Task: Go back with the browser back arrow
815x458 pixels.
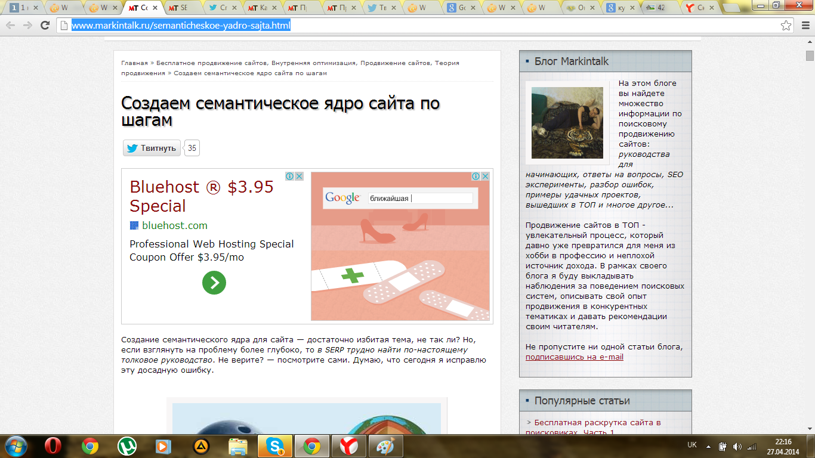Action: click(10, 25)
